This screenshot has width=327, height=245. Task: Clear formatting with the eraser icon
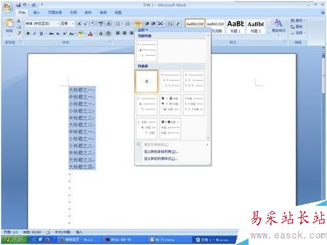coord(94,24)
